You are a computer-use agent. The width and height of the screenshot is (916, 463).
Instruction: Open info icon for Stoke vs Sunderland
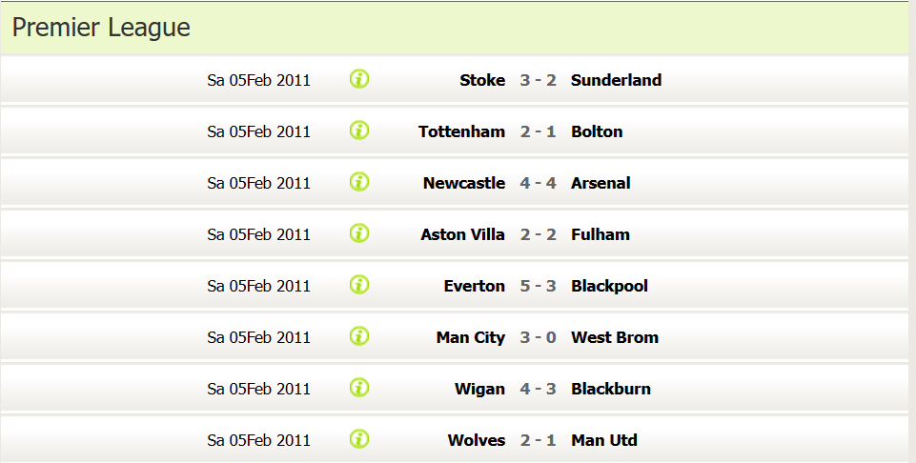tap(359, 79)
